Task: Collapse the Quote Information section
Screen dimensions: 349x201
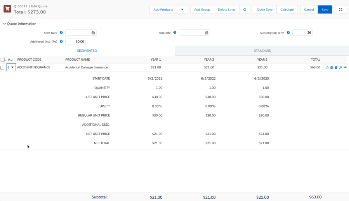Action: coord(5,24)
